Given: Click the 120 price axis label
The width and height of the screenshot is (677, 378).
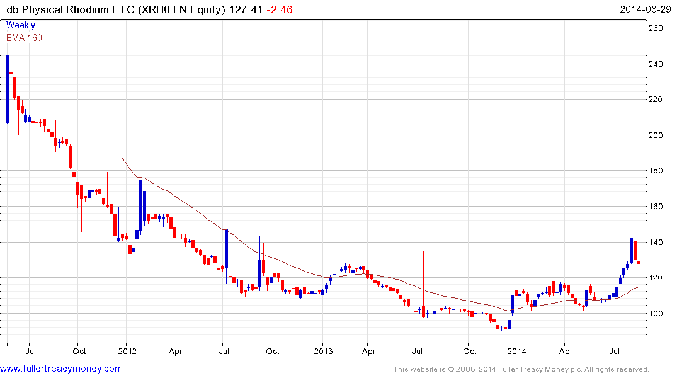Looking at the screenshot, I should [656, 278].
